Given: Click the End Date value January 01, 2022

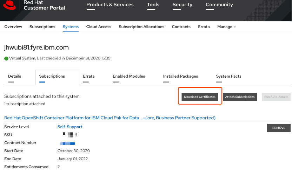Looking at the screenshot, I should pyautogui.click(x=72, y=159).
